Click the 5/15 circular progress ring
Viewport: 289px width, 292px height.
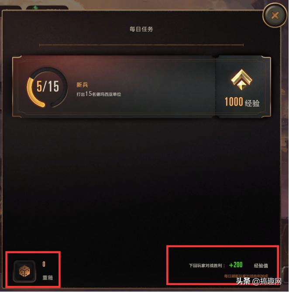pyautogui.click(x=47, y=87)
